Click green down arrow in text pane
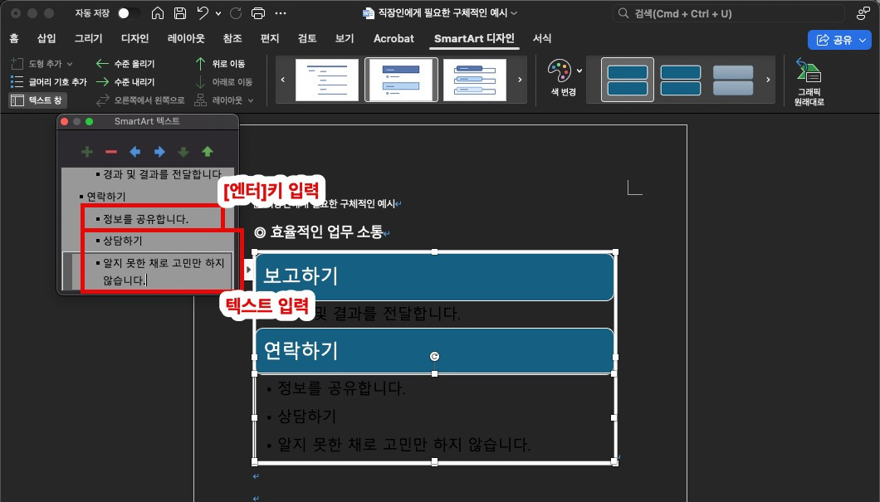Screen dimensions: 880x502 point(183,152)
